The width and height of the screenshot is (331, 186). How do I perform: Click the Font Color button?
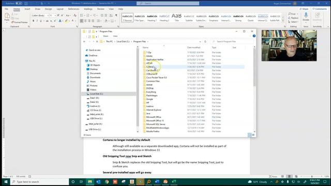tap(72, 21)
